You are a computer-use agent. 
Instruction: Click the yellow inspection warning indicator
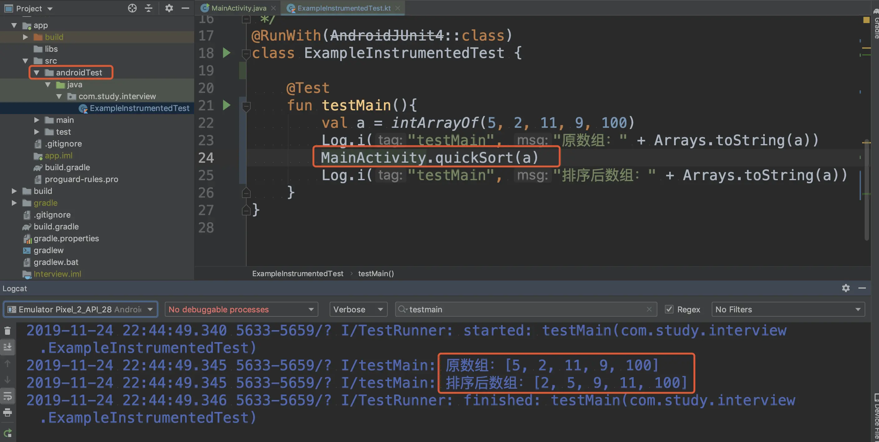[x=866, y=20]
